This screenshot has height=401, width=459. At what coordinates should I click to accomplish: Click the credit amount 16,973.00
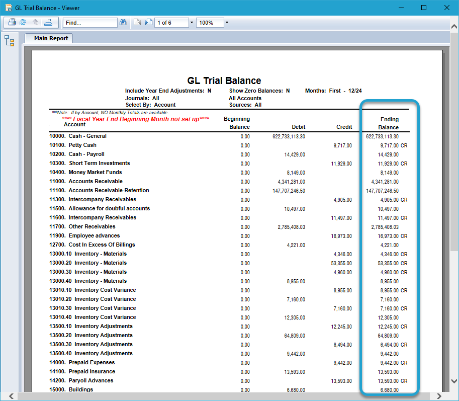341,236
